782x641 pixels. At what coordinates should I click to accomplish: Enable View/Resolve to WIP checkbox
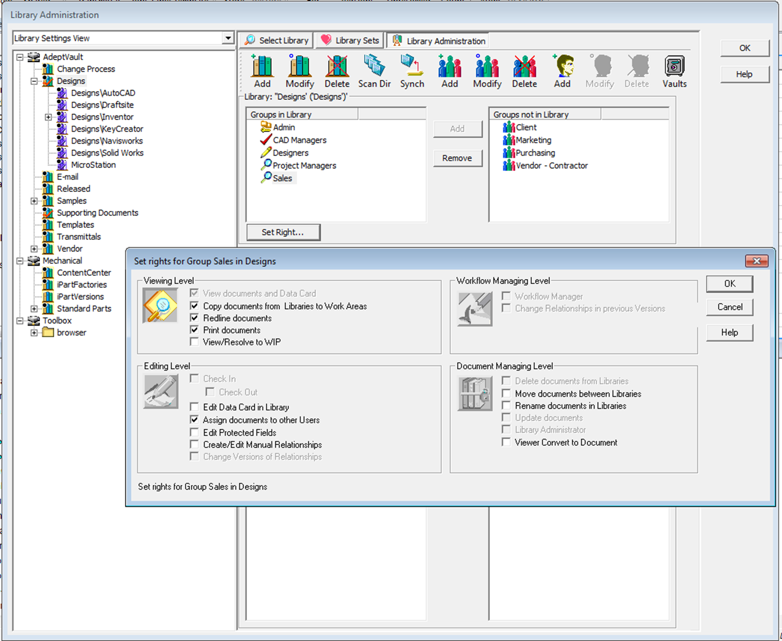click(194, 342)
